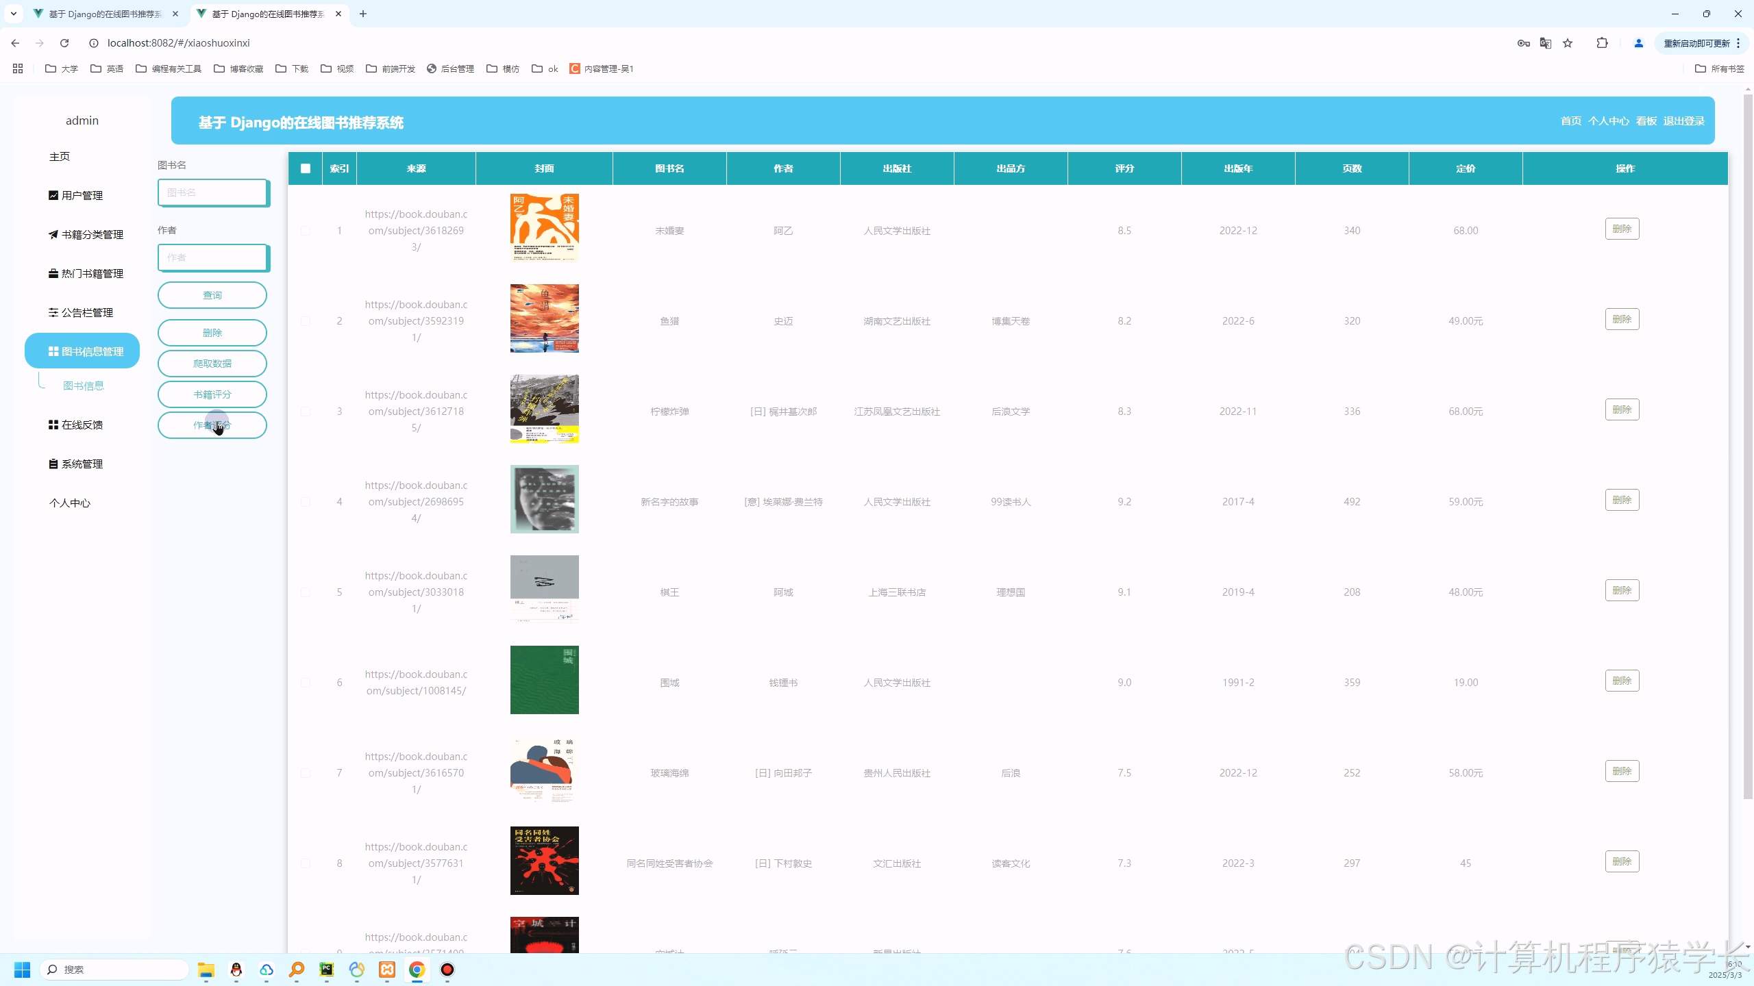1754x986 pixels.
Task: Check the row for 柠檬炸弹
Action: click(306, 412)
